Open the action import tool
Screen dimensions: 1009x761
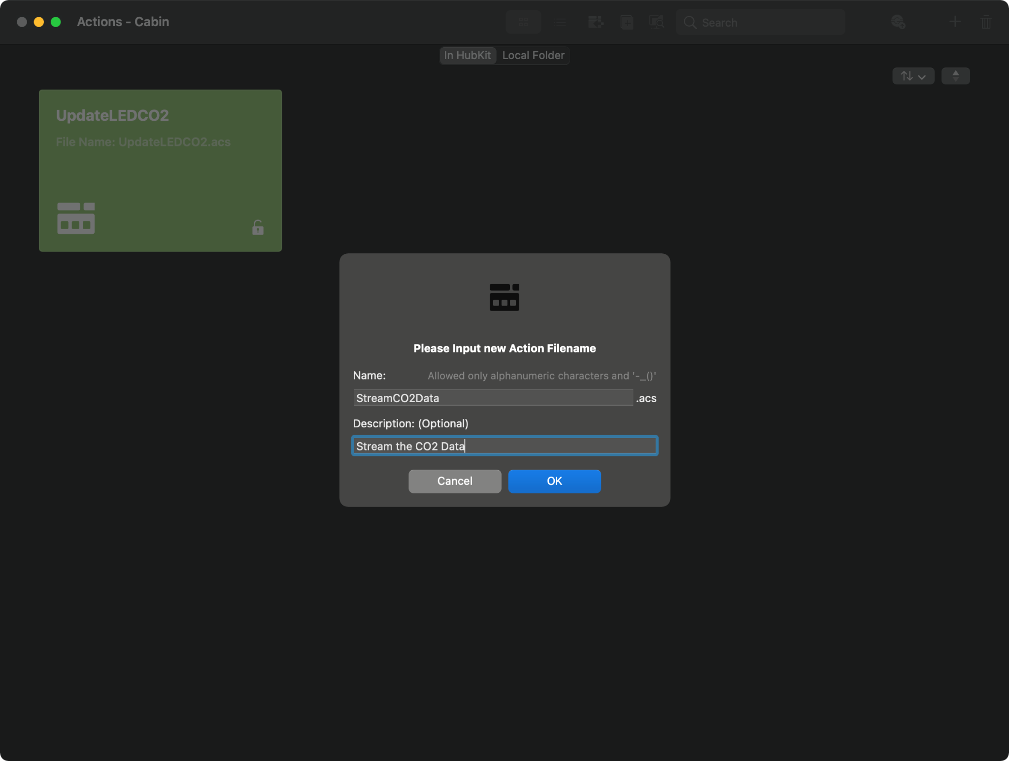click(x=595, y=22)
